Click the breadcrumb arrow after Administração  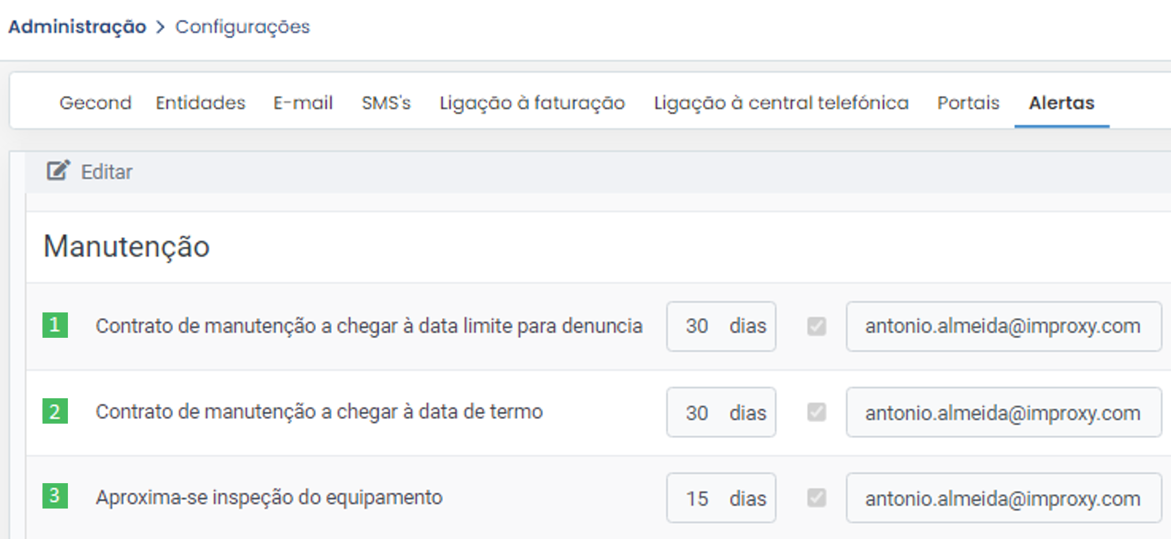pos(160,27)
